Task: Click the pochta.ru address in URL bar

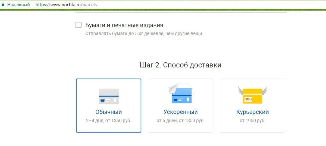Action: tap(66, 5)
